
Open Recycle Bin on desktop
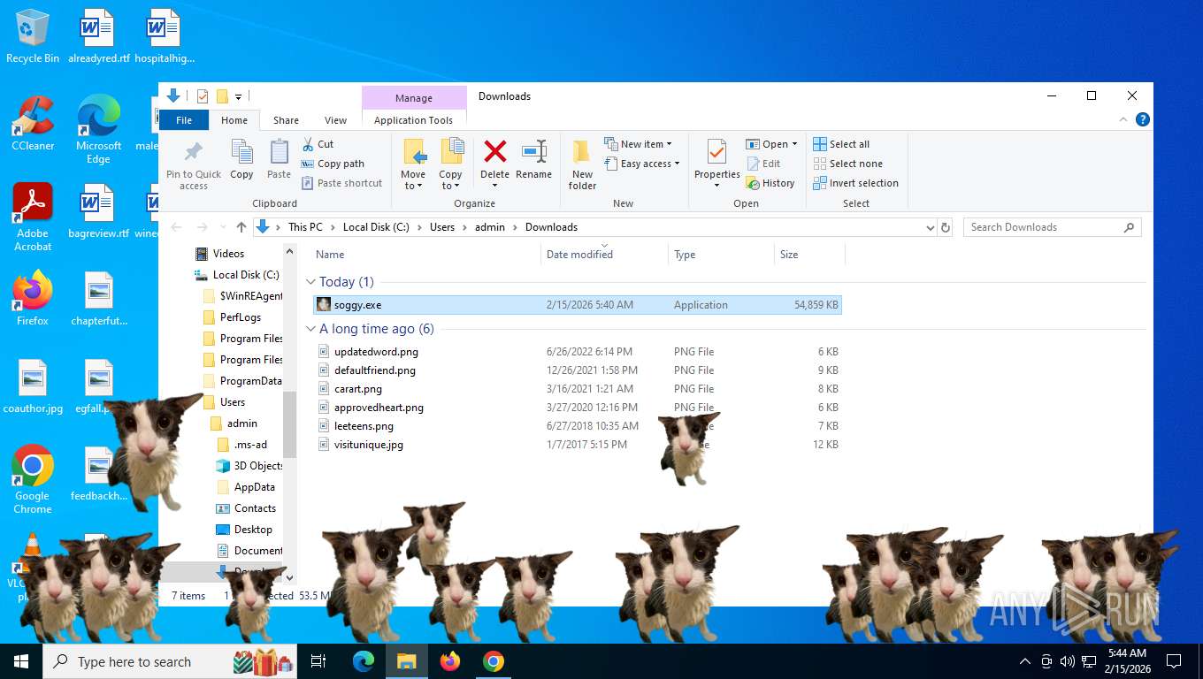click(x=33, y=37)
